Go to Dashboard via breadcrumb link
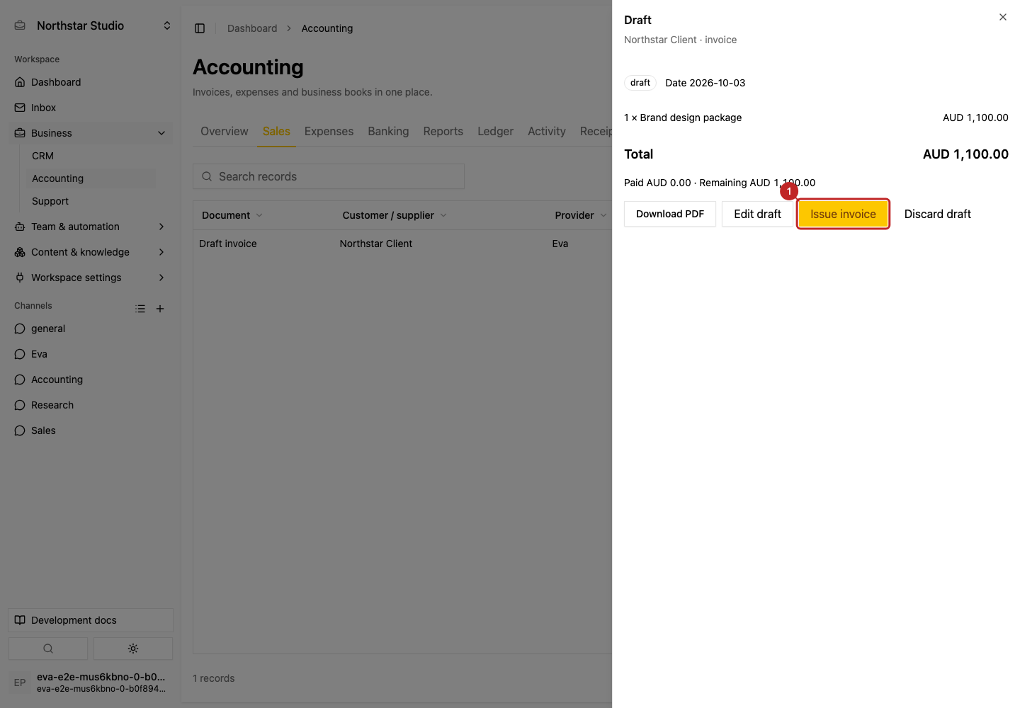Screen dimensions: 1020x708 [x=252, y=28]
